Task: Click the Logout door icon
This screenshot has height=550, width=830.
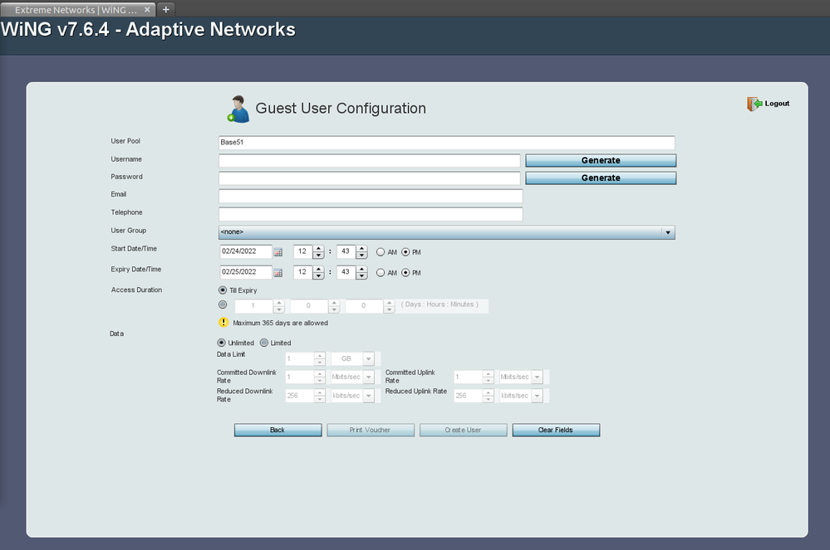Action: pos(754,104)
